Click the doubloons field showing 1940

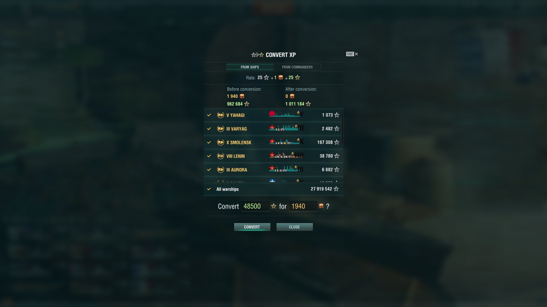[x=303, y=206]
